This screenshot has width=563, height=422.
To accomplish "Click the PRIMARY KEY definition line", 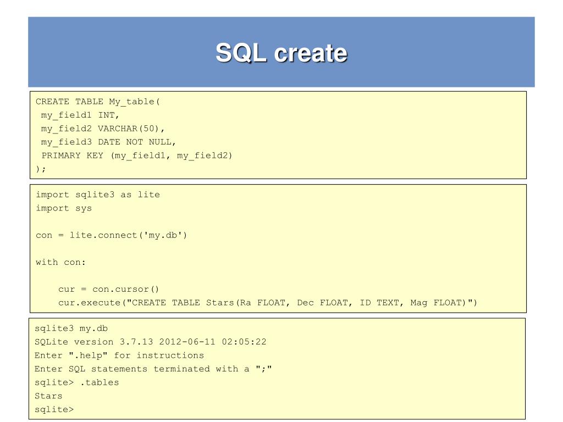I will coord(137,156).
